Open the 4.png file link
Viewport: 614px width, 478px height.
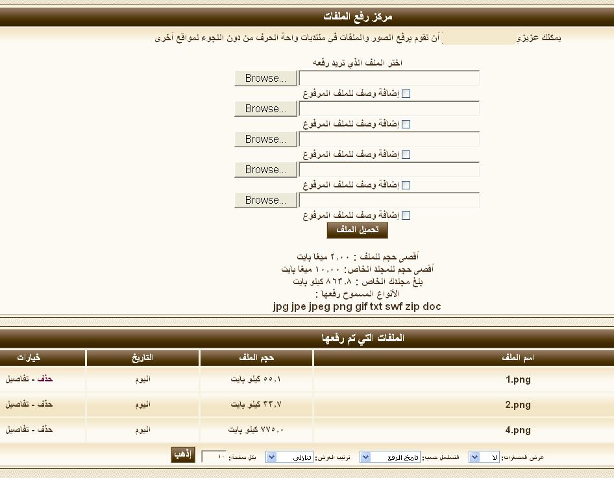pyautogui.click(x=518, y=430)
